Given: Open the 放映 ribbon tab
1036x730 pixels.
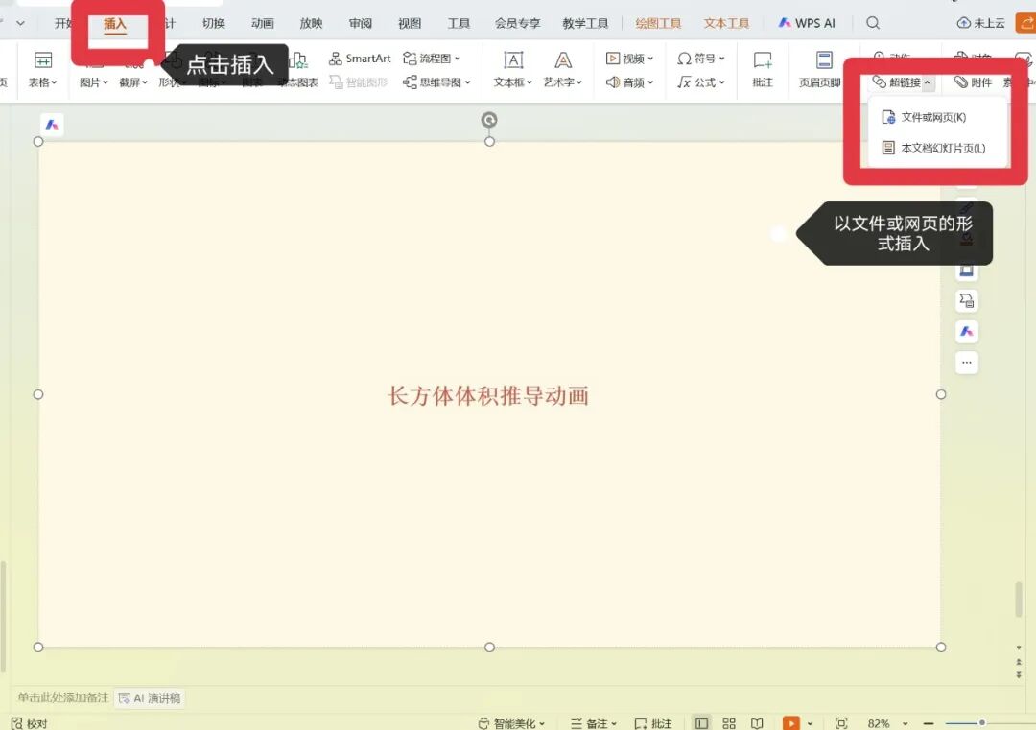Looking at the screenshot, I should (311, 23).
